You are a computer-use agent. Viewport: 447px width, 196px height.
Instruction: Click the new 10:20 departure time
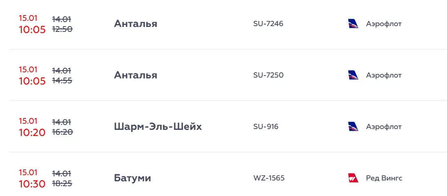[32, 132]
